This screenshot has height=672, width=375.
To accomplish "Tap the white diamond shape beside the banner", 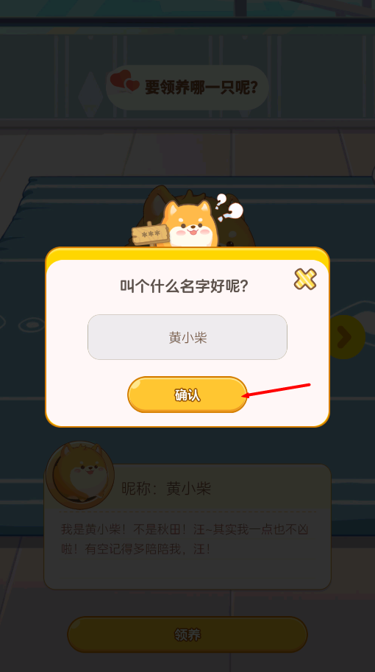I will pos(90,94).
